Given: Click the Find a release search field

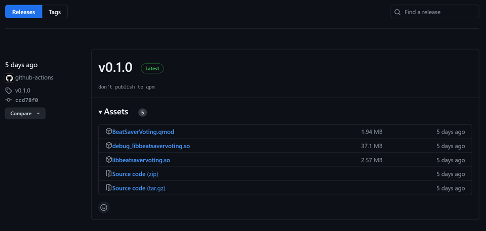Looking at the screenshot, I should (438, 12).
